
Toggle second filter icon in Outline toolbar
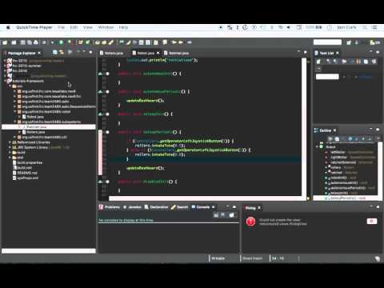[337, 139]
